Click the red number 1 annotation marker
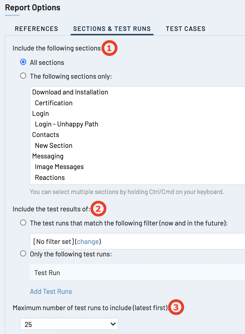245x334 pixels. pos(109,48)
